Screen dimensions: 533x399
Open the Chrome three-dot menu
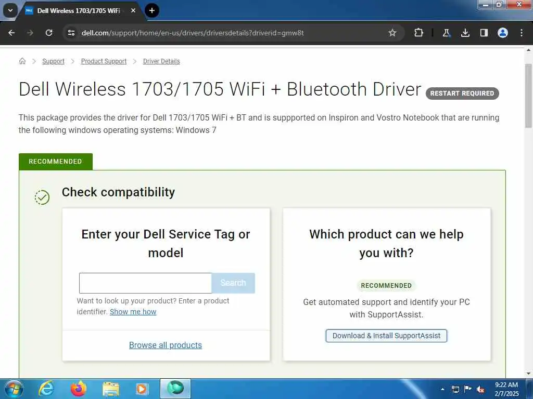pyautogui.click(x=522, y=33)
